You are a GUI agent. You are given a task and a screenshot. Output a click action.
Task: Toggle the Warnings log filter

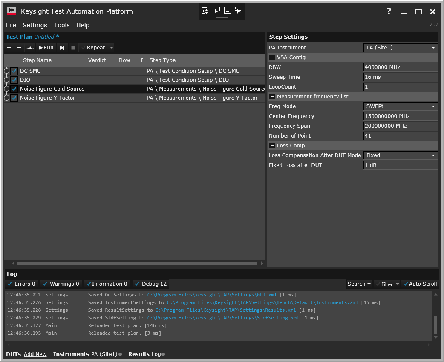coord(61,284)
